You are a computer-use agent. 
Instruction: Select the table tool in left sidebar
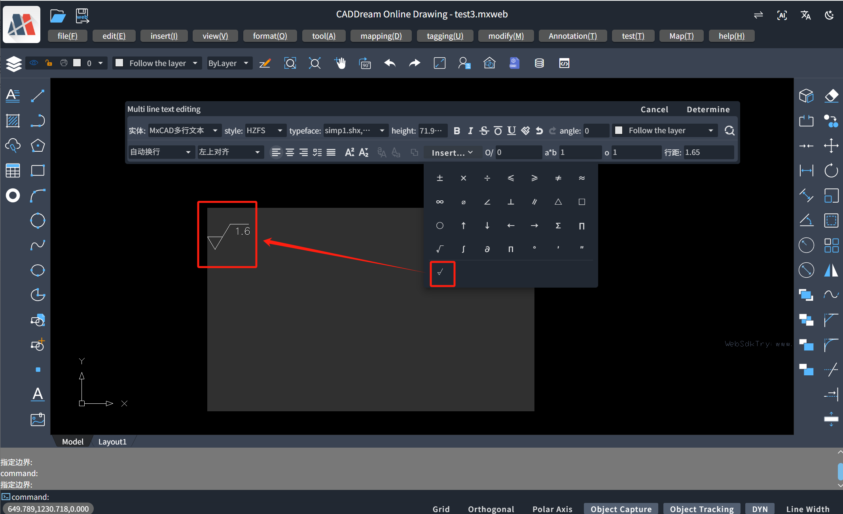(13, 171)
